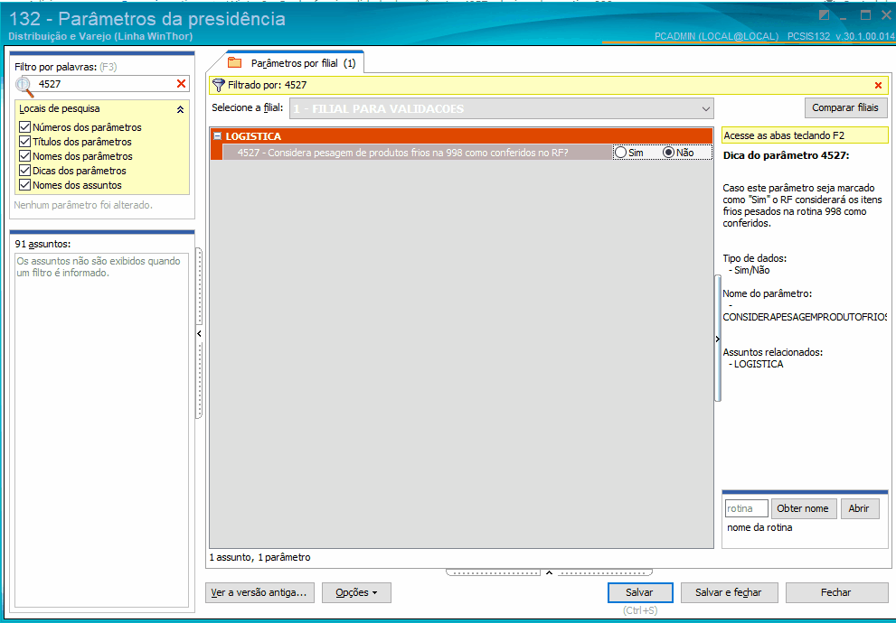Collapse the right tips panel arrow

[718, 339]
